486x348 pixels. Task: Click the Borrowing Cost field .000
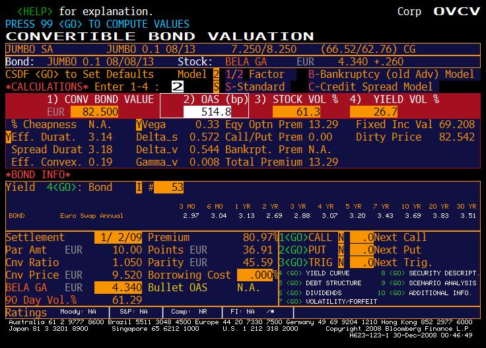coord(255,275)
